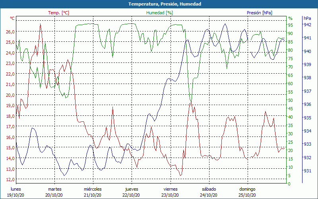This screenshot has width=318, height=199.
Task: Click the 'jueves 22/10/20' date label
Action: point(132,192)
